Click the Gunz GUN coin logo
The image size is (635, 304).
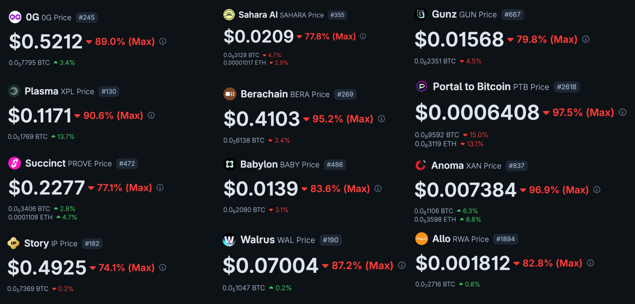(x=421, y=14)
